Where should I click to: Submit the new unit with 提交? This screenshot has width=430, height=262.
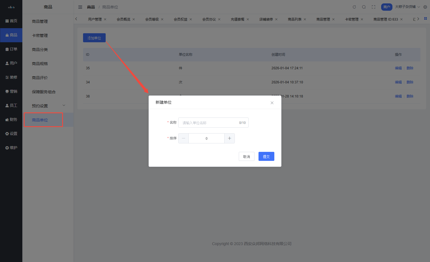266,157
